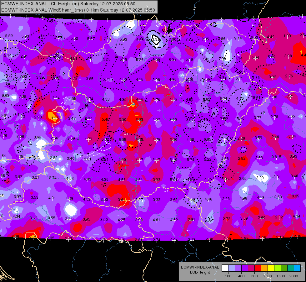Click the 9.14 grid value
Image resolution: width=306 pixels, height=282 pixels.
coord(238,38)
